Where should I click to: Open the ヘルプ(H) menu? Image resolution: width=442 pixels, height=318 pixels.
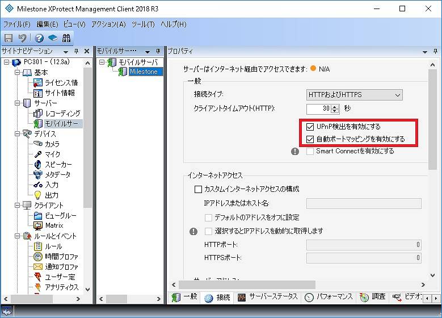pyautogui.click(x=174, y=24)
